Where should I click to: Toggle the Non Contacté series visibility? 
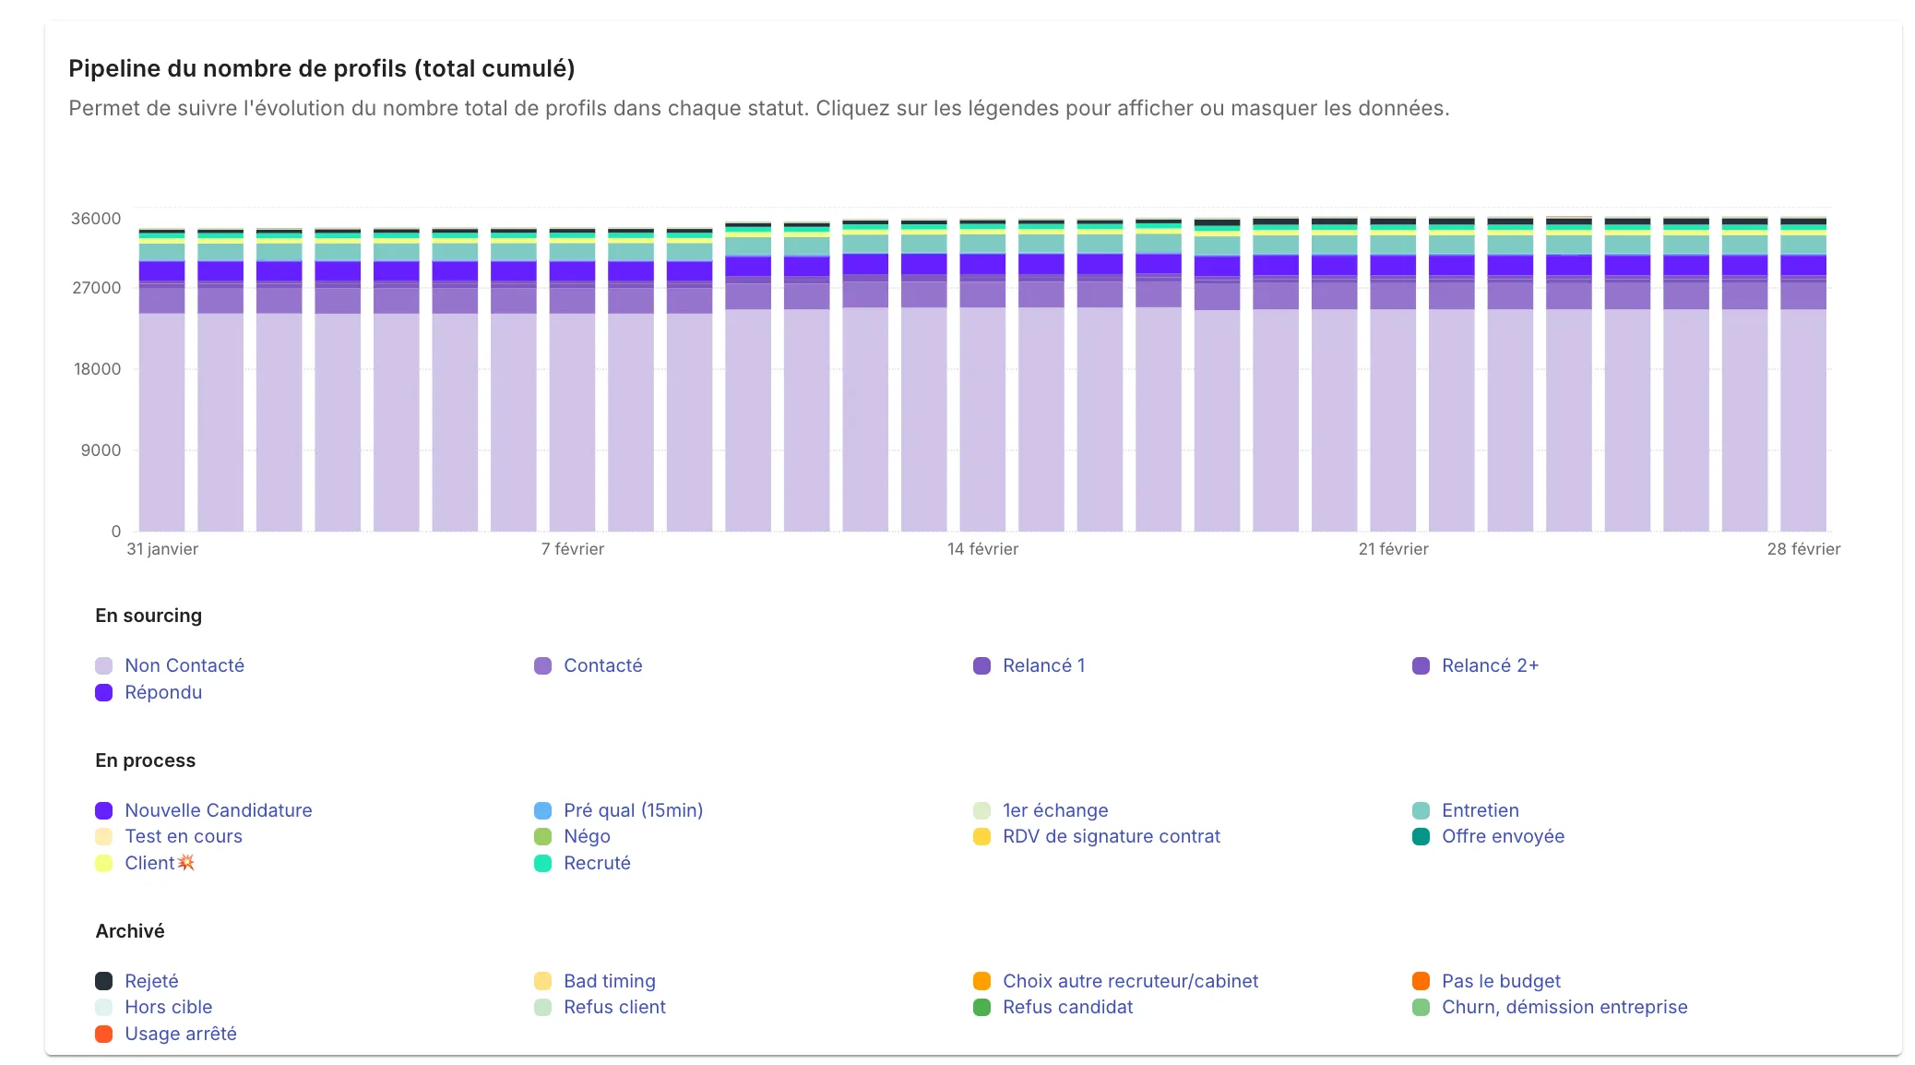click(184, 664)
